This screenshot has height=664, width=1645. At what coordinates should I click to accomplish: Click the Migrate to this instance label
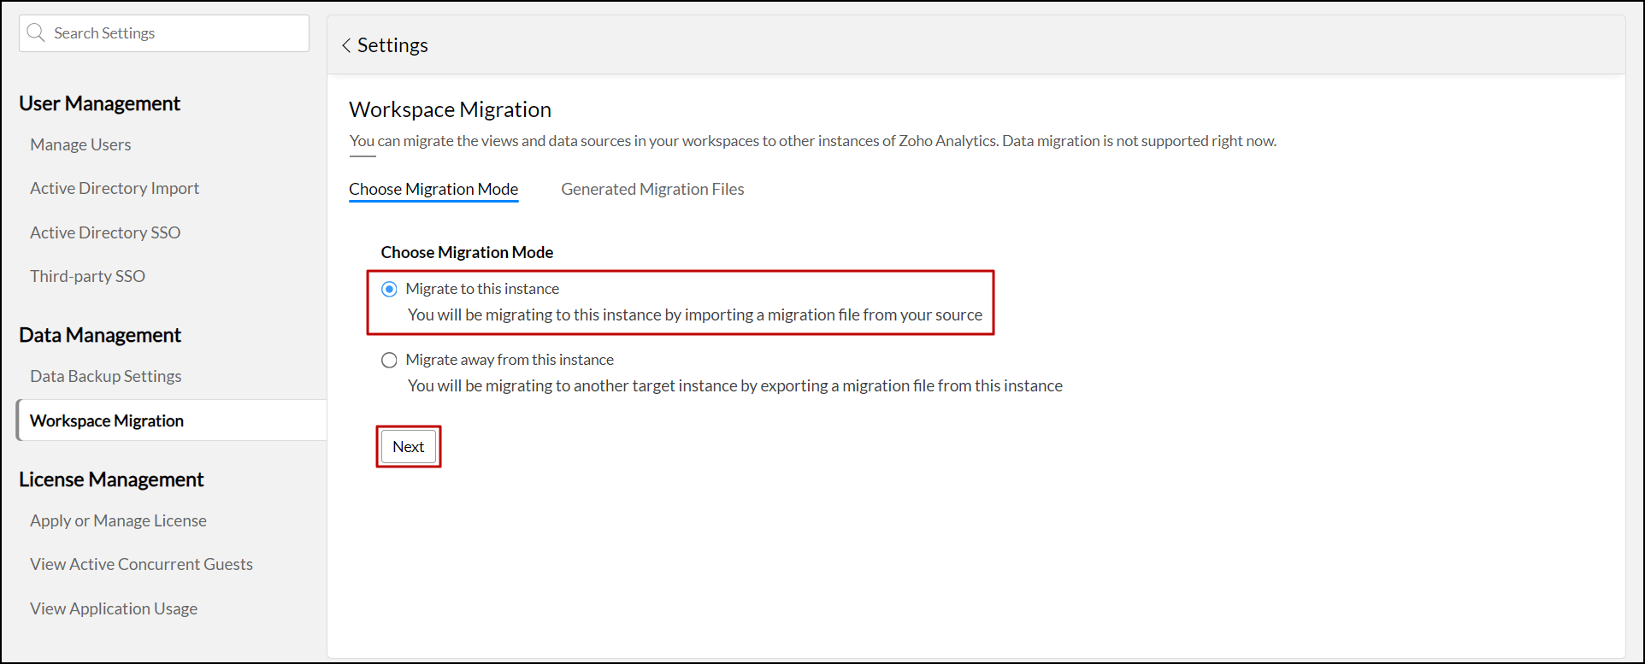(x=482, y=289)
